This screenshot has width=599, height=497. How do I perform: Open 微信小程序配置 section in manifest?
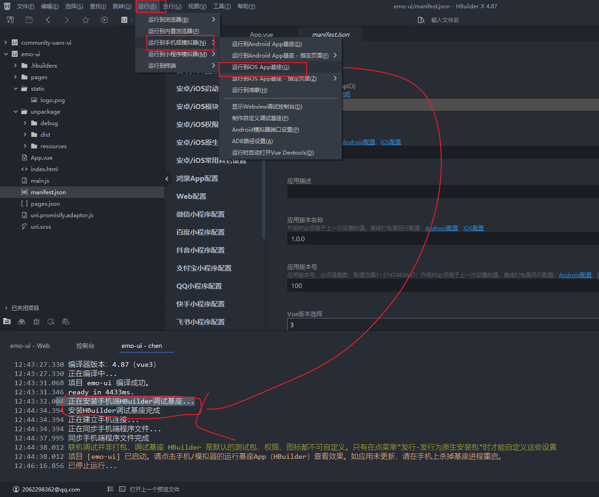pyautogui.click(x=200, y=214)
